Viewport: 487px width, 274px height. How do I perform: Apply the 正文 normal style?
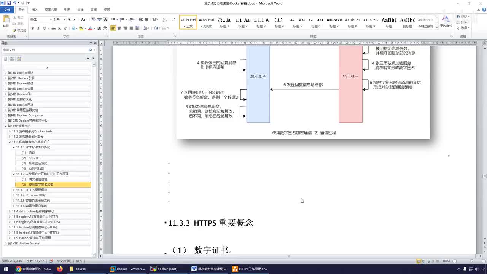point(188,22)
